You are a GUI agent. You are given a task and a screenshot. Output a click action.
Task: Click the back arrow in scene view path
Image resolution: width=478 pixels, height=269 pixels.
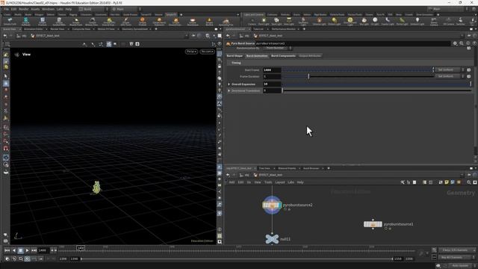[x=5, y=36]
